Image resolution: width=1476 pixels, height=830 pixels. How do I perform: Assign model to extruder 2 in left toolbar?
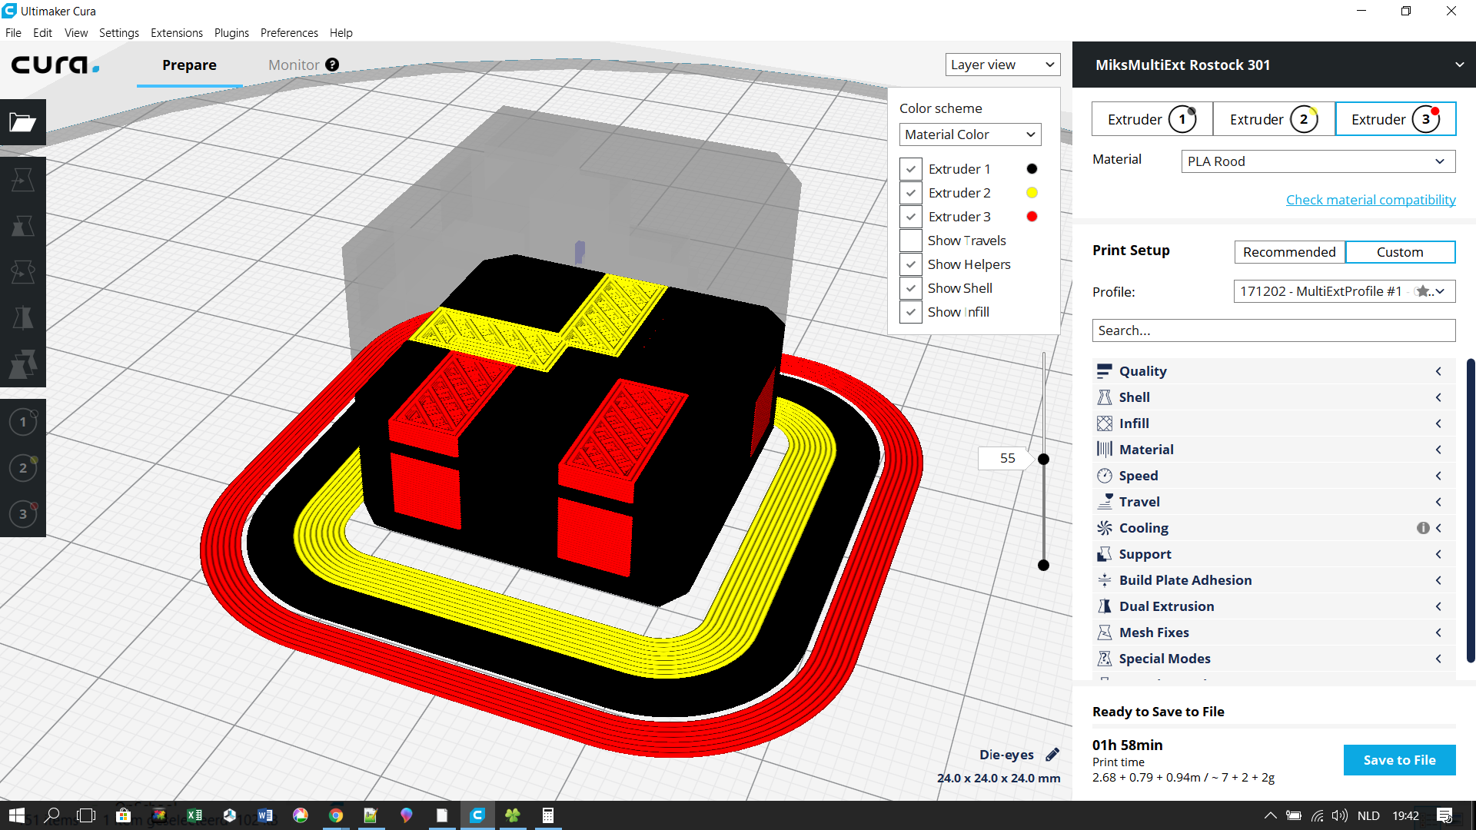click(23, 468)
